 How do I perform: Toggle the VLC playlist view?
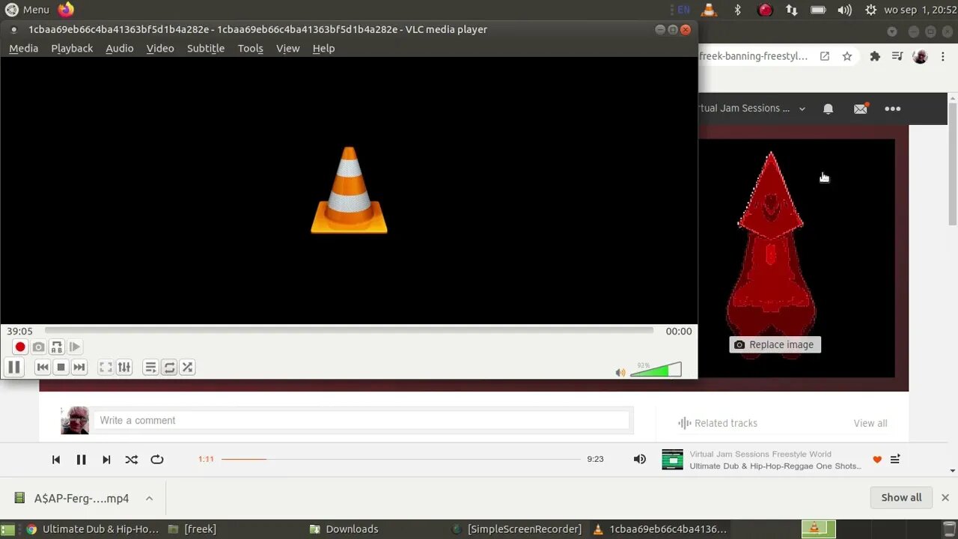[150, 367]
